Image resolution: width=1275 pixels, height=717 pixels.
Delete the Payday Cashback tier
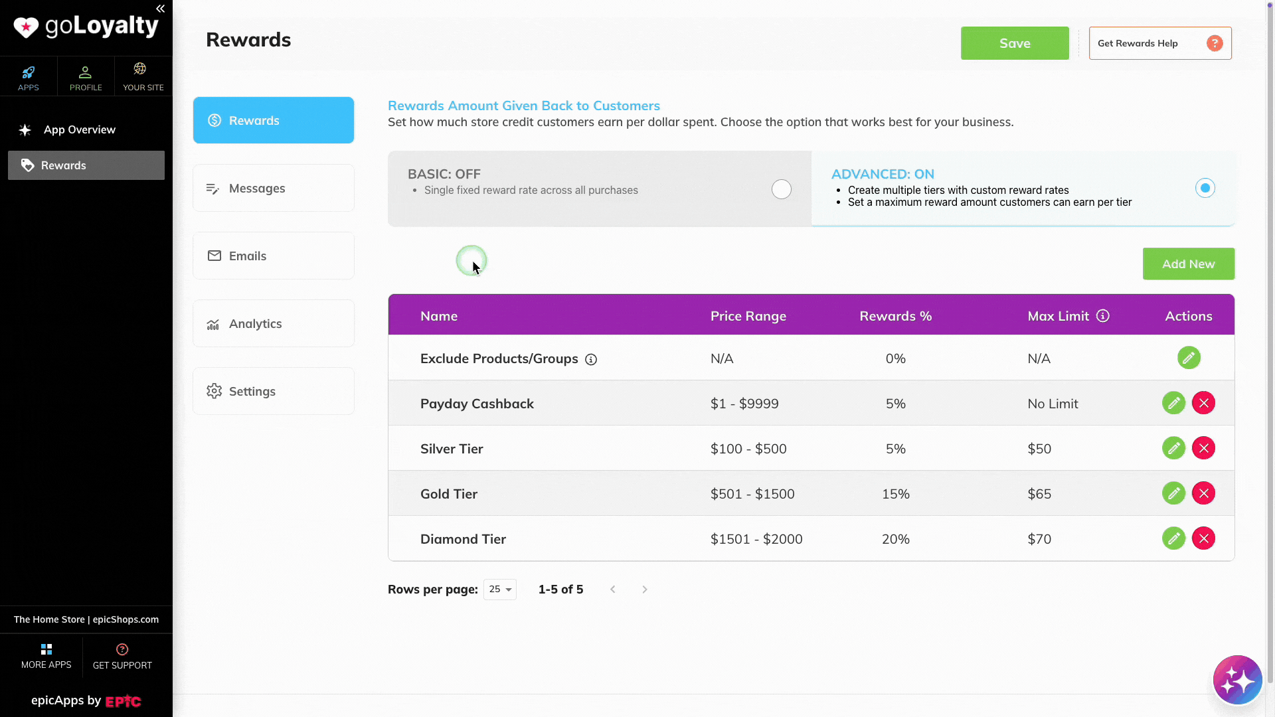1203,403
